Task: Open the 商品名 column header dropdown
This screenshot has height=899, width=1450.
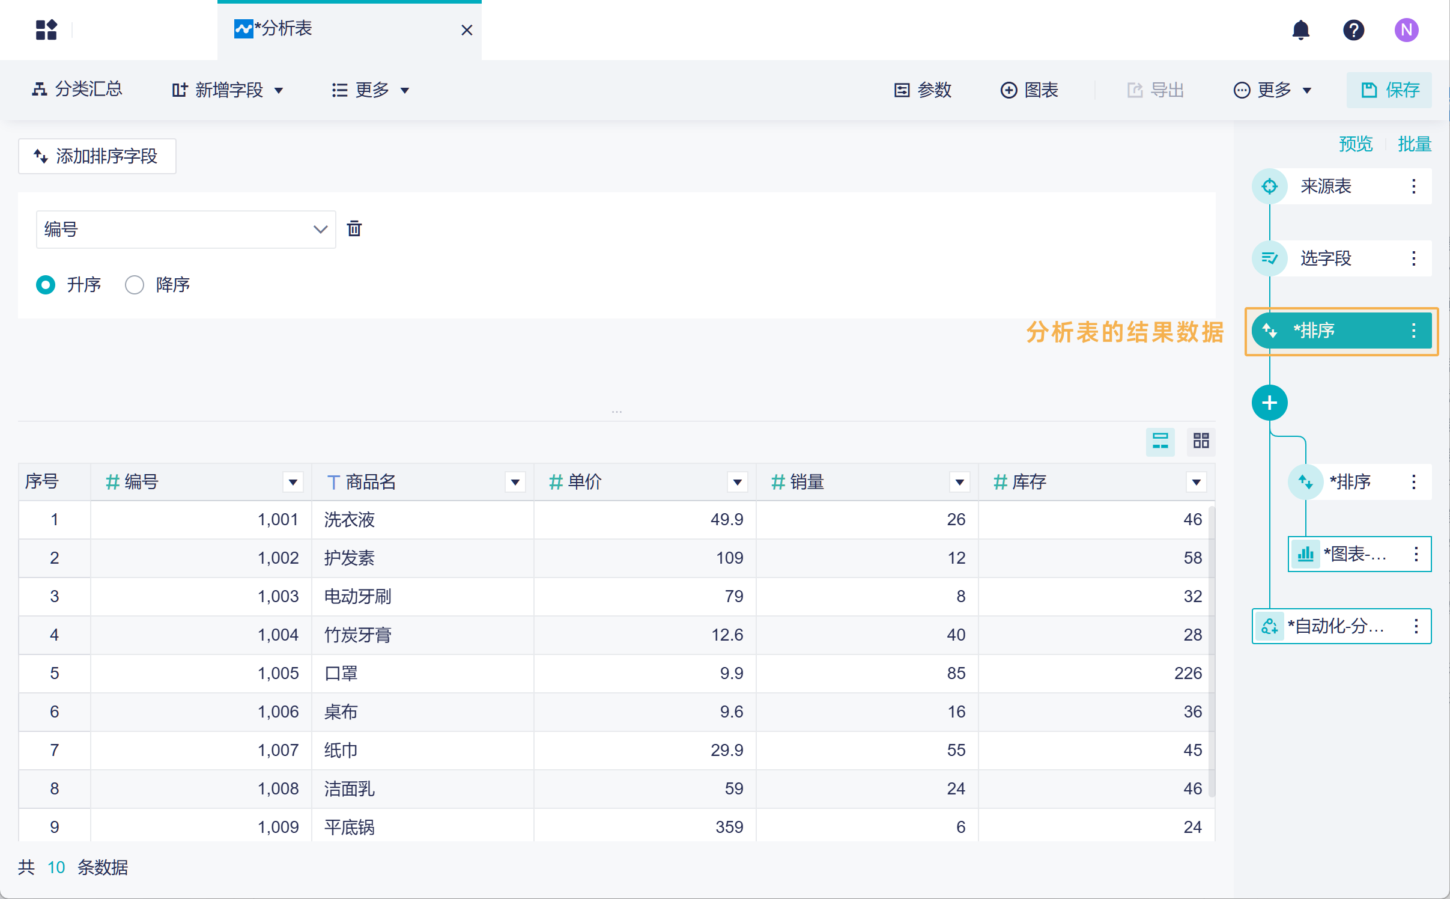Action: (x=515, y=482)
